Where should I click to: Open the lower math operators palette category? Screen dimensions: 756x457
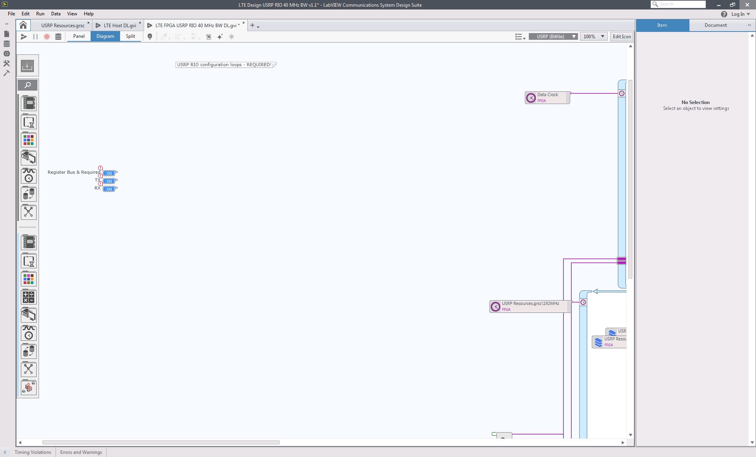coord(29,297)
